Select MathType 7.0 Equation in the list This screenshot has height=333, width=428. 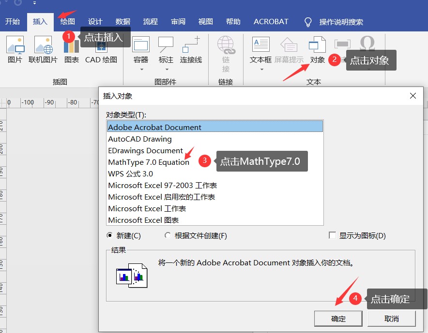pyautogui.click(x=147, y=162)
